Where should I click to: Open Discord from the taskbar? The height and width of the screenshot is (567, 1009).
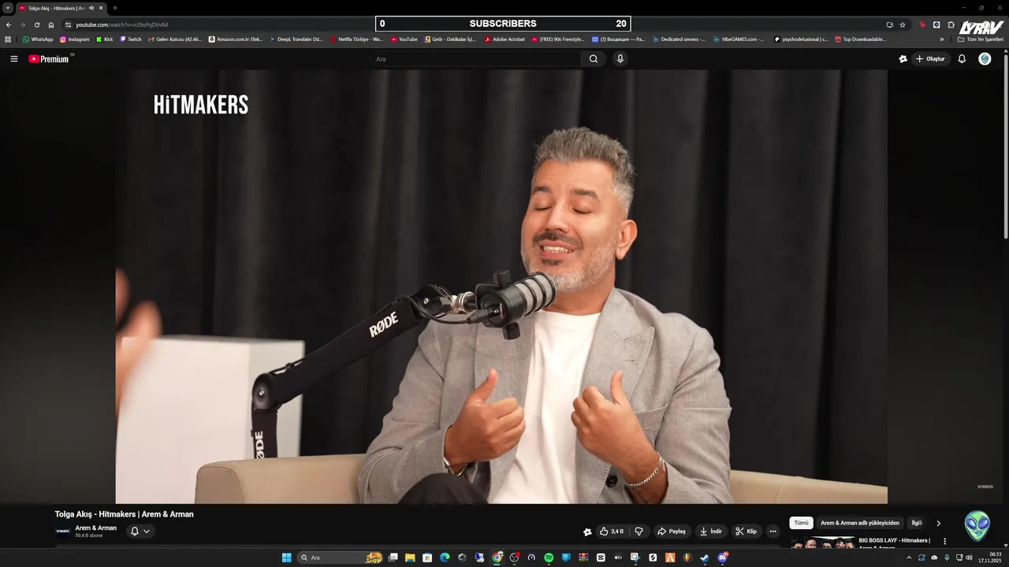722,558
